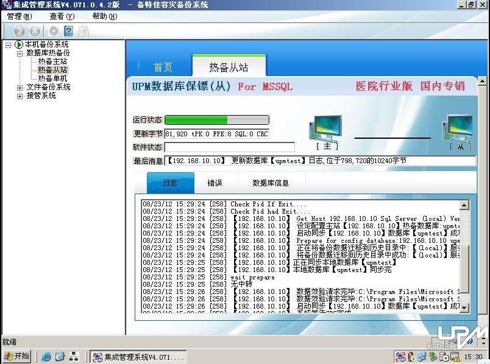Click the grey X circle toolbar icon
This screenshot has height=364, width=490.
click(35, 31)
